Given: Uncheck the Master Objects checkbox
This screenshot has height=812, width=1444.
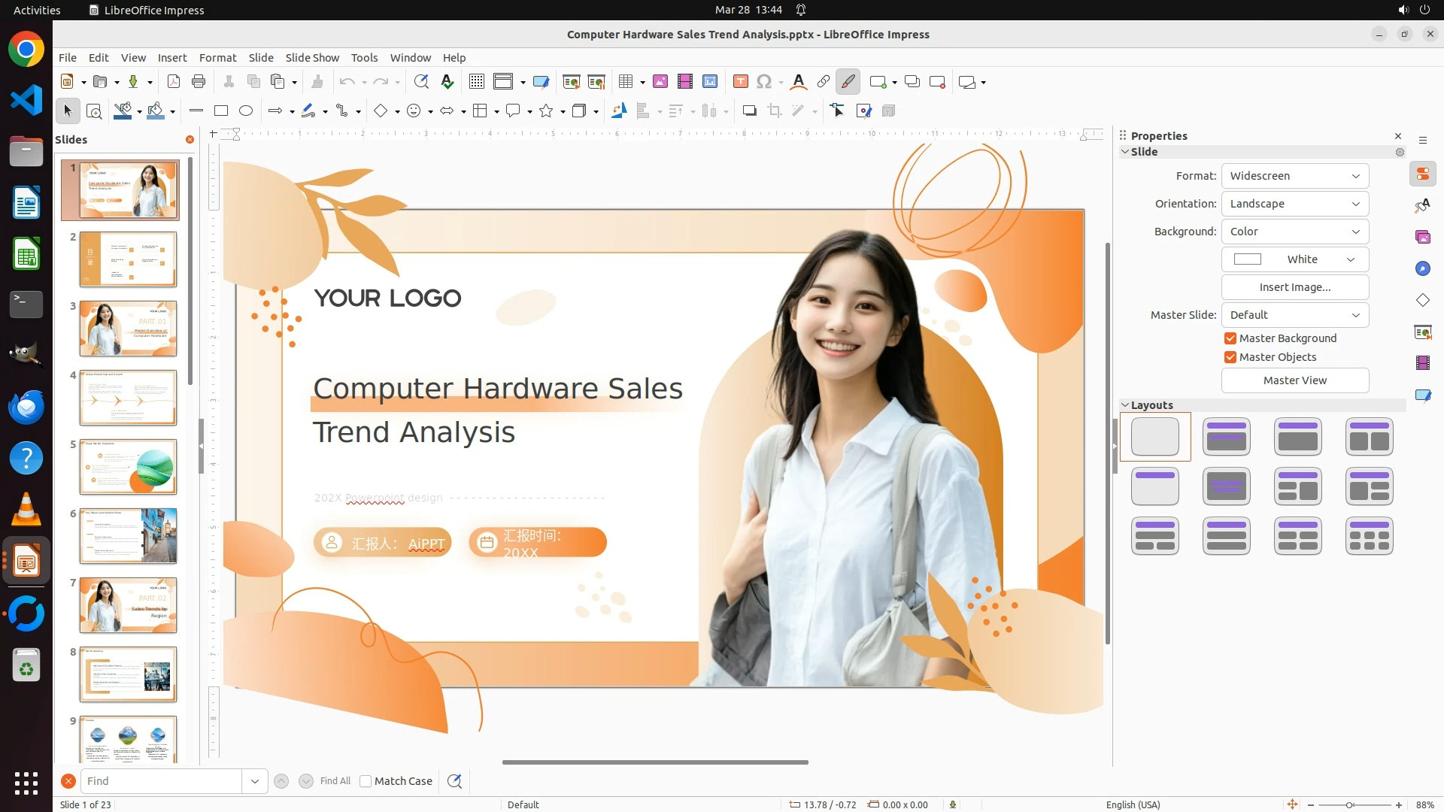Looking at the screenshot, I should coord(1230,357).
